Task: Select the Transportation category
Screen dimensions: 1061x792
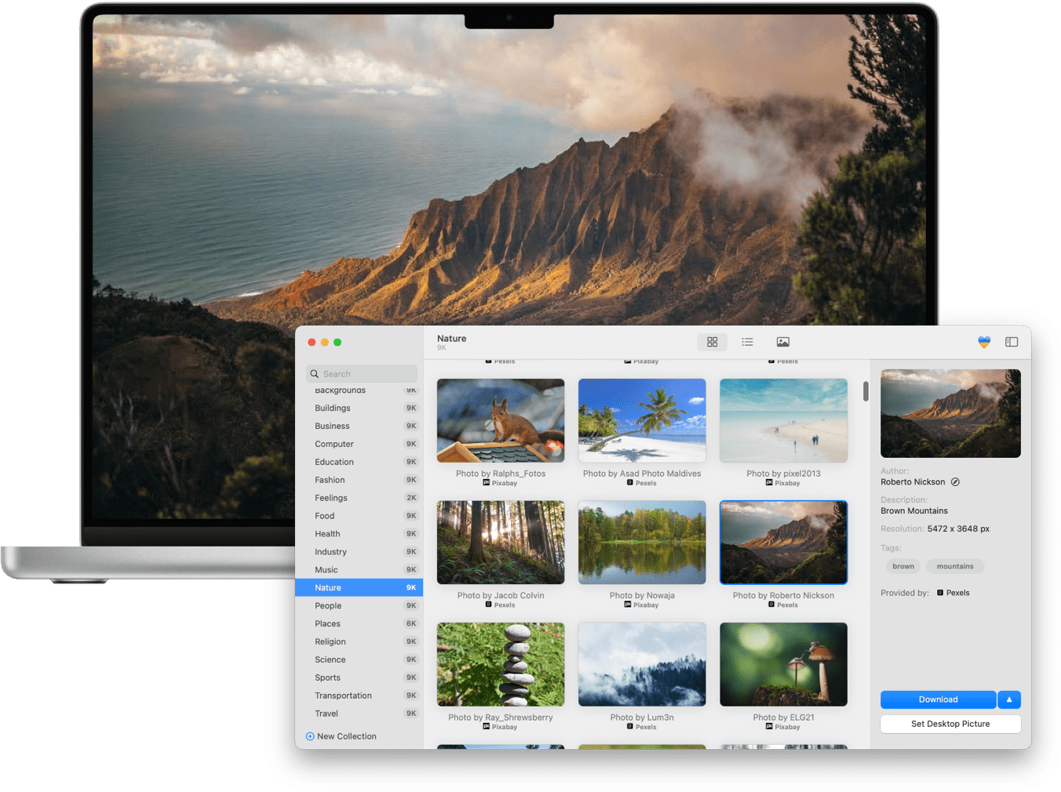Action: coord(359,696)
